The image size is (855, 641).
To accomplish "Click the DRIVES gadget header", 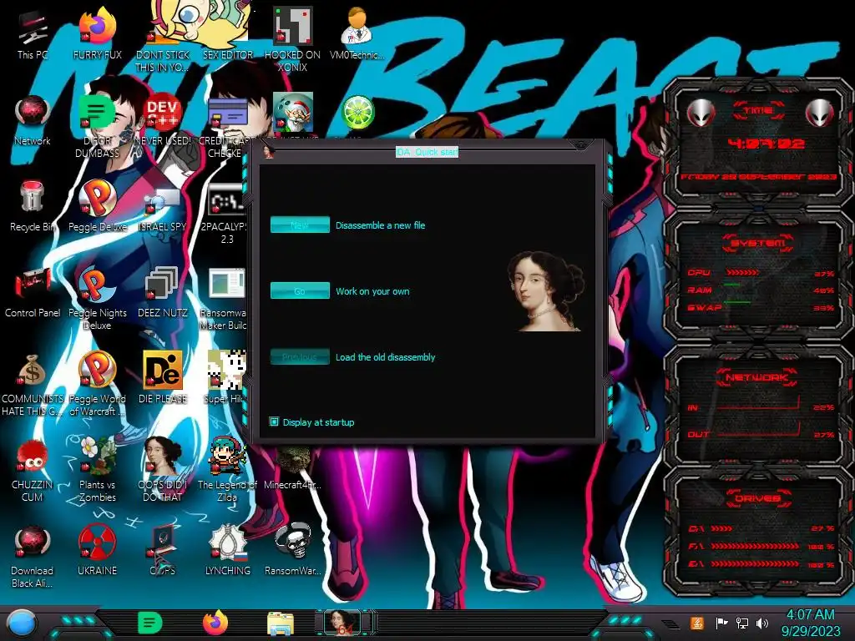I will 758,497.
